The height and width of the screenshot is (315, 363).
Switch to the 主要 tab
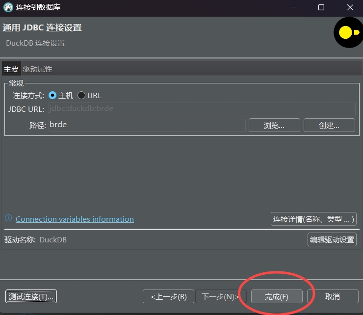click(11, 69)
